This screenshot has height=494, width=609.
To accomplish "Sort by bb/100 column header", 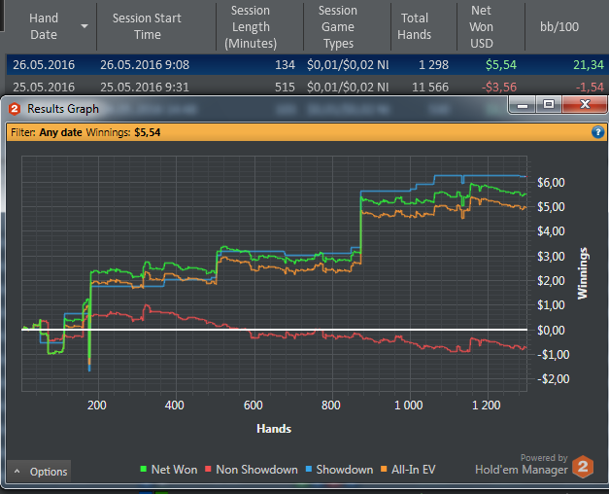I will point(559,26).
